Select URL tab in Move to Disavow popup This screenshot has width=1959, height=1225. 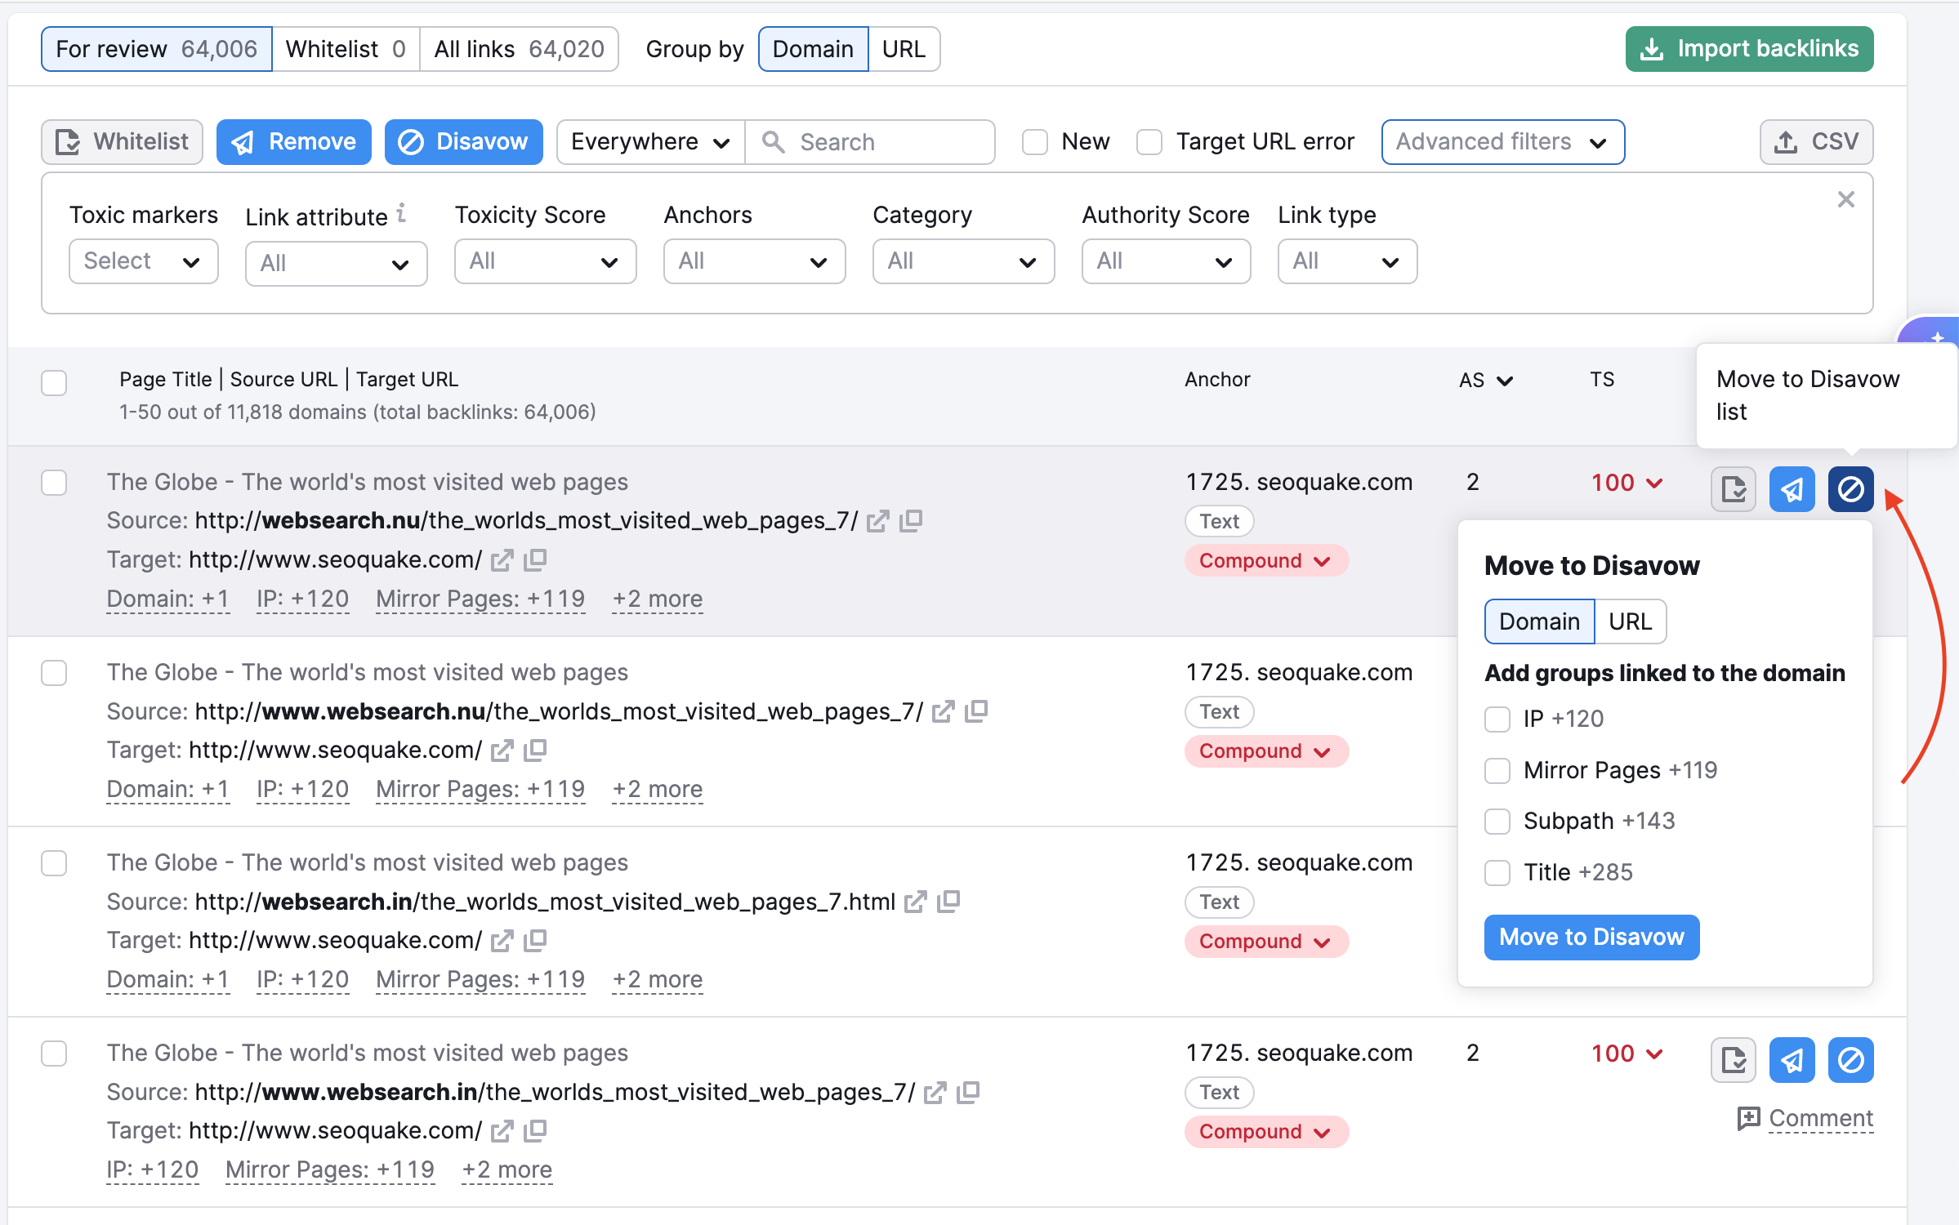click(1630, 621)
